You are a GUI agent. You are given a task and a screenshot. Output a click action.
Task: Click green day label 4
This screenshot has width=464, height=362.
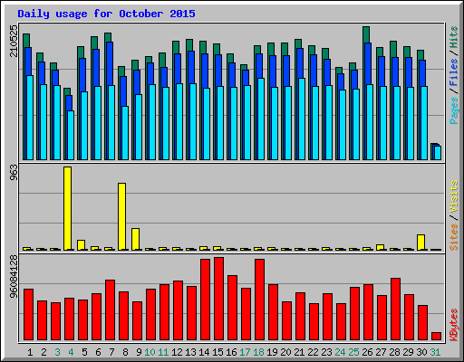pos(71,352)
